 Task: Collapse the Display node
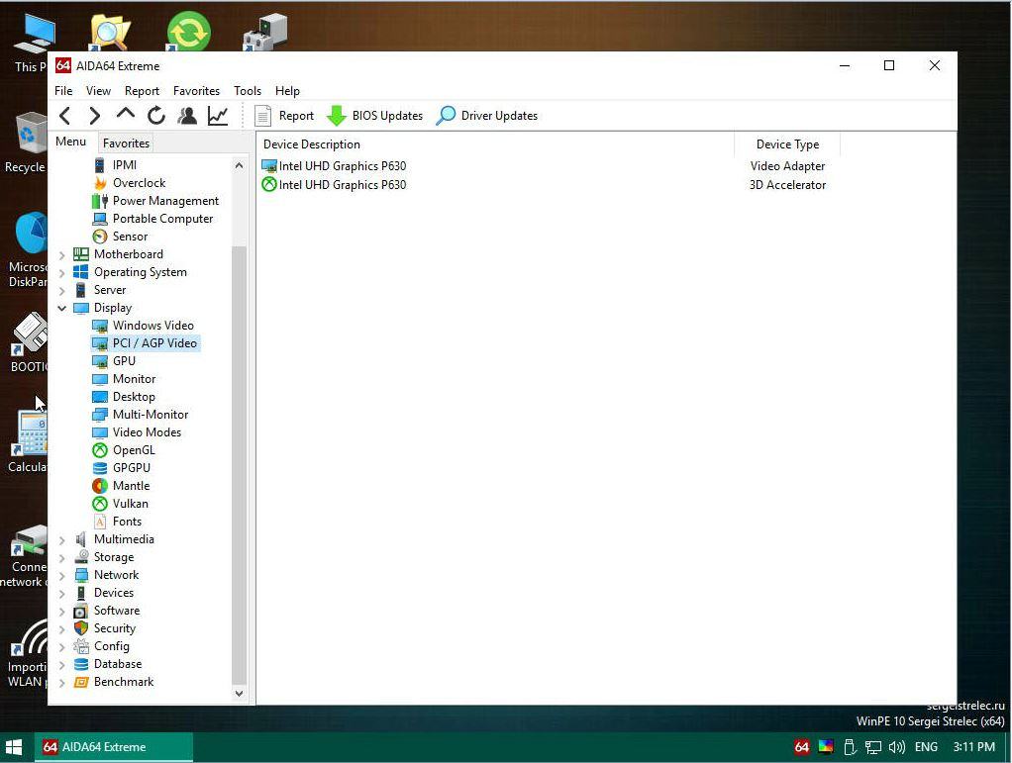[x=62, y=309]
